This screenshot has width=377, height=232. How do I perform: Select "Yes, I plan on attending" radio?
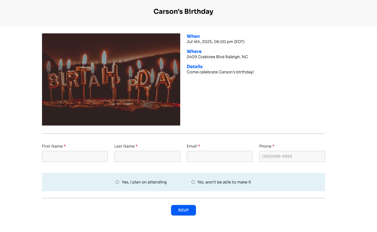tap(117, 182)
